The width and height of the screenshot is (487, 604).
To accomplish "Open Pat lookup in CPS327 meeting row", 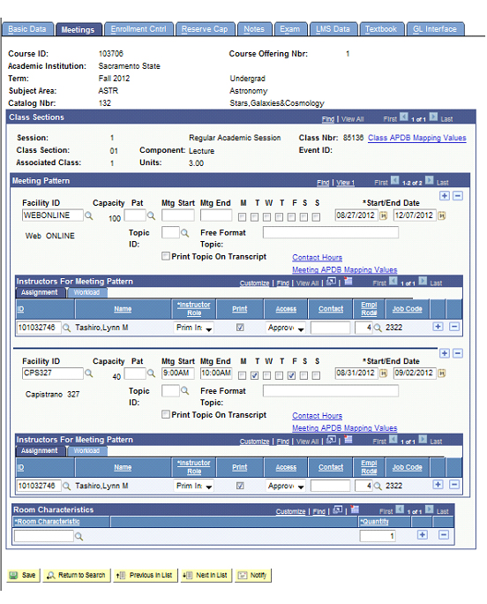I will pos(151,374).
